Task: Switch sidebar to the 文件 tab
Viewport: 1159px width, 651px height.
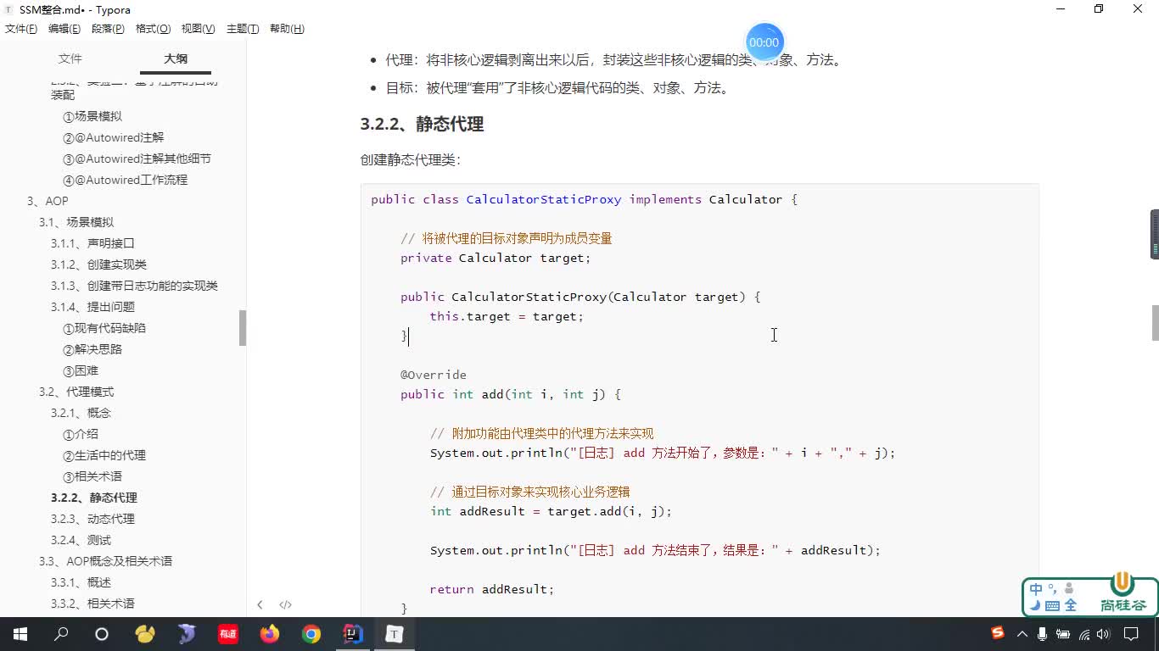Action: [x=70, y=58]
